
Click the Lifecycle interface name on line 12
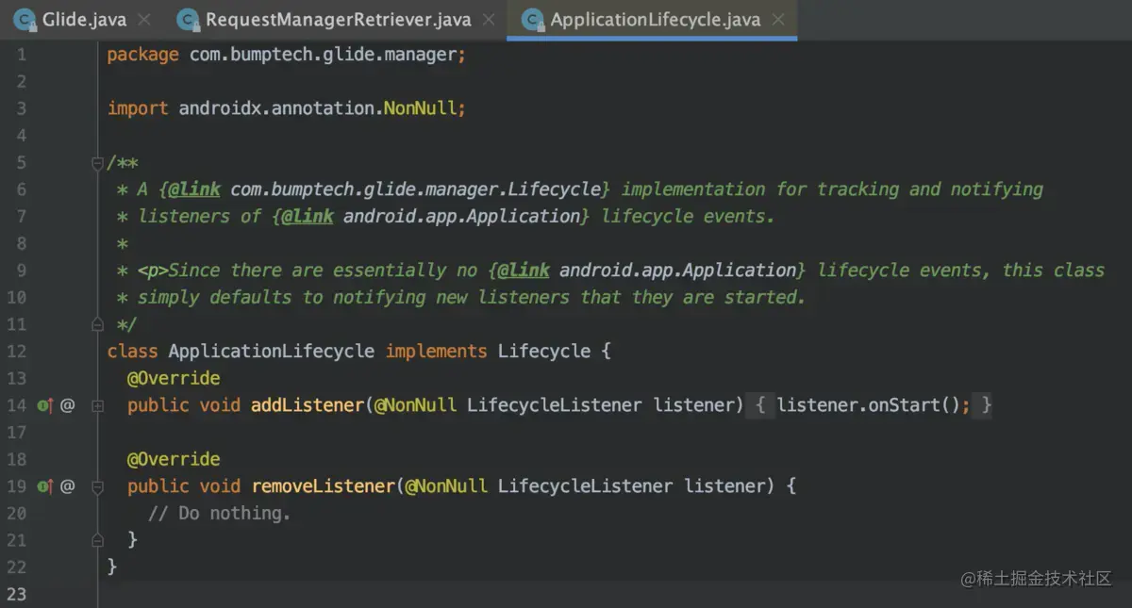pyautogui.click(x=544, y=352)
